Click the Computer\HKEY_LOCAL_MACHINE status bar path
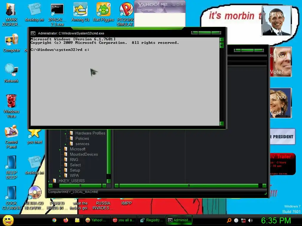 (73, 192)
